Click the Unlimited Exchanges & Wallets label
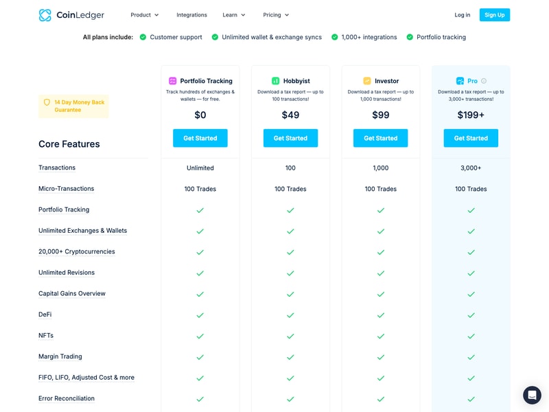Viewport: 549px width, 412px height. coord(82,231)
